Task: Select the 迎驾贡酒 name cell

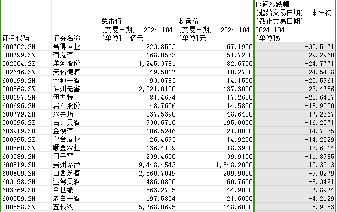Action: [75, 182]
